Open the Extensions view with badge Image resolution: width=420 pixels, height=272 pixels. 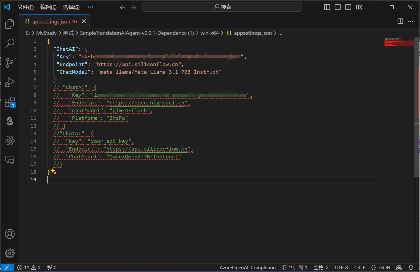tap(10, 102)
